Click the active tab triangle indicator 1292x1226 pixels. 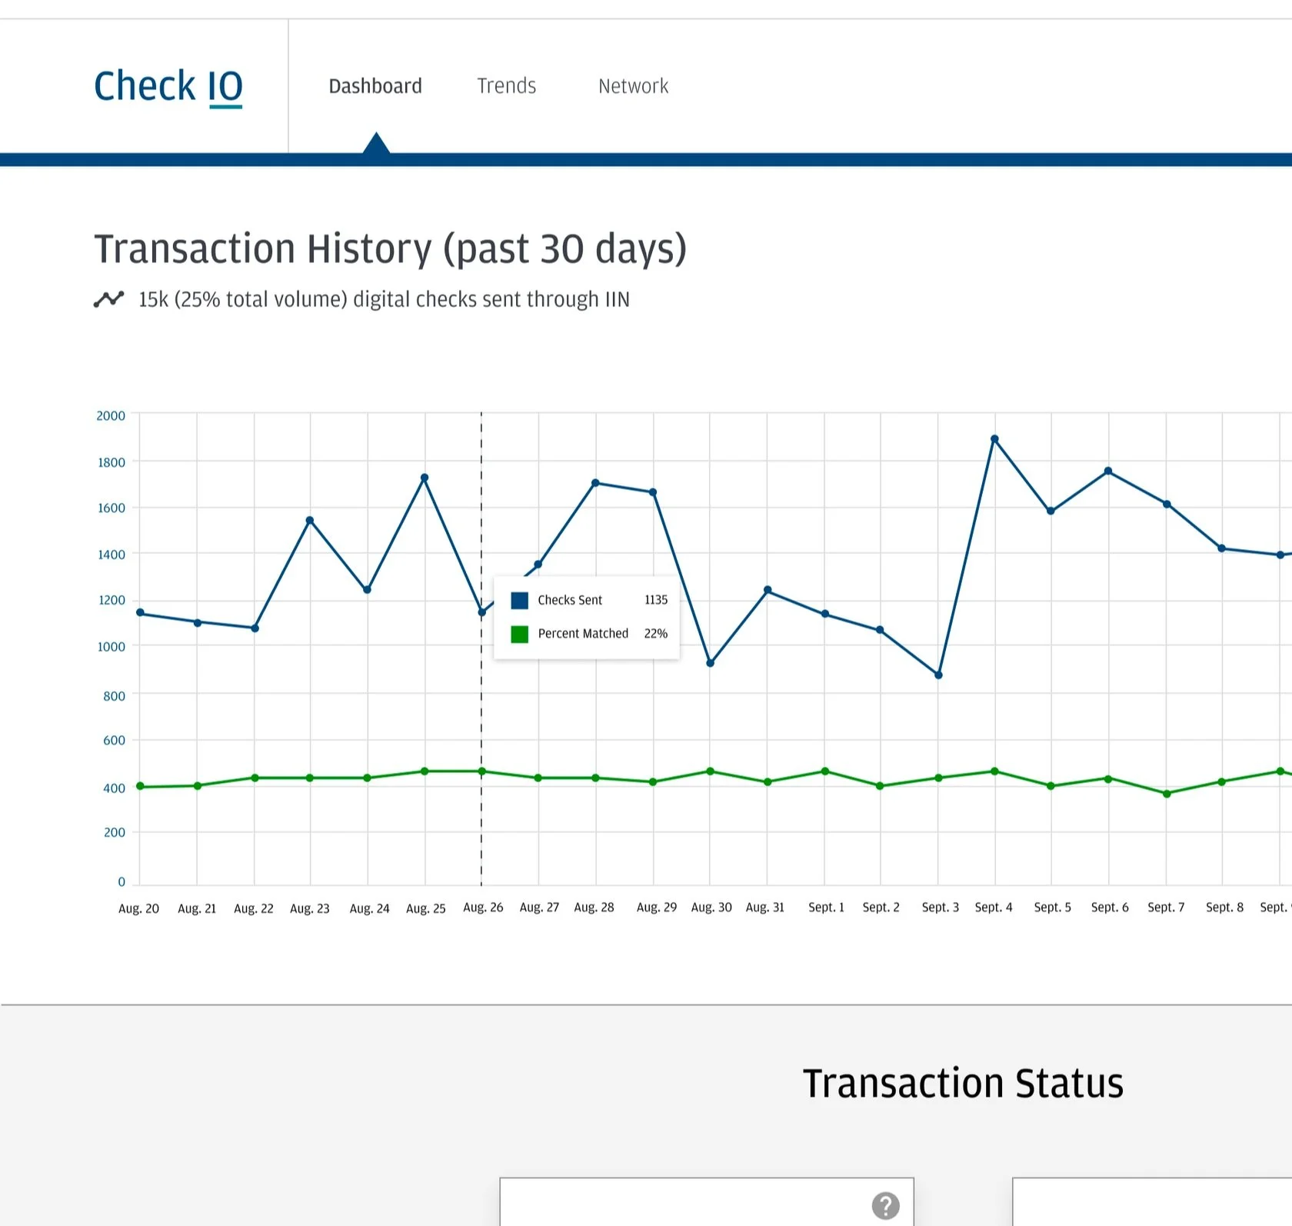point(376,143)
